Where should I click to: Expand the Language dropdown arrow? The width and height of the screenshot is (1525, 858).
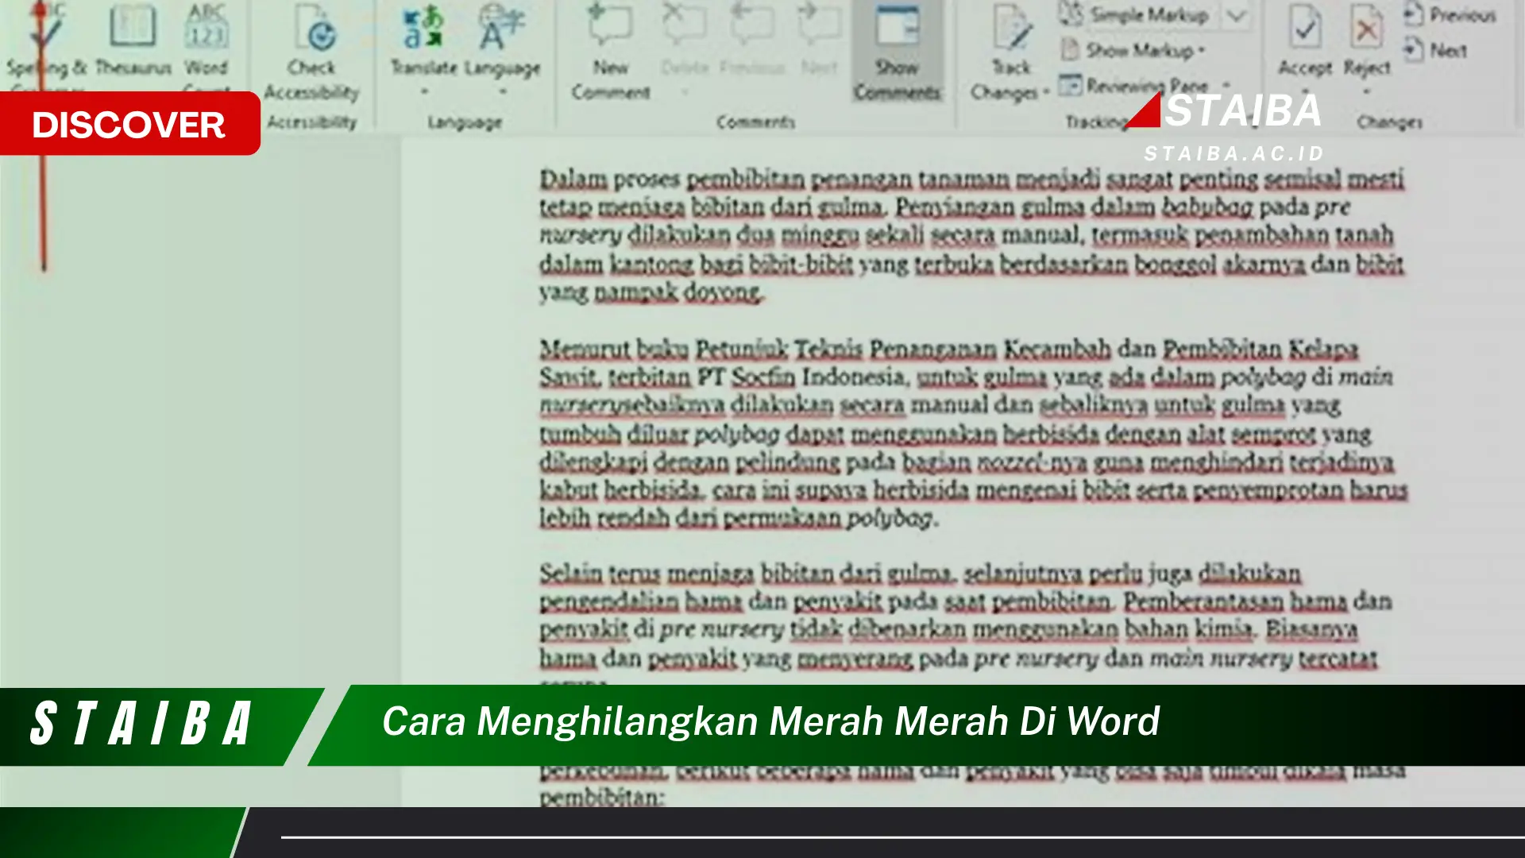click(502, 92)
